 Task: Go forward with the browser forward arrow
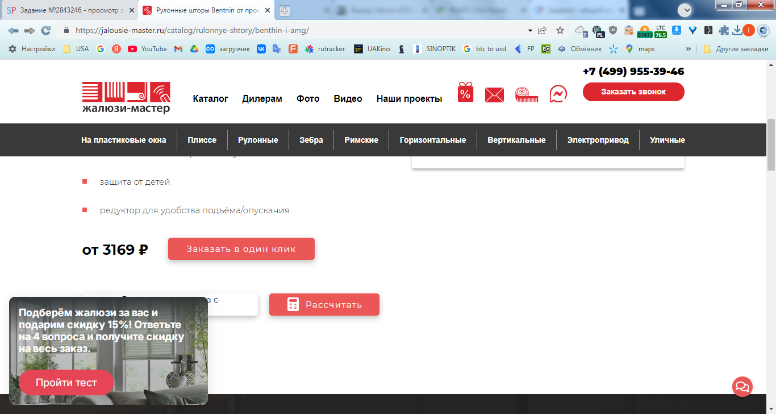pyautogui.click(x=30, y=30)
